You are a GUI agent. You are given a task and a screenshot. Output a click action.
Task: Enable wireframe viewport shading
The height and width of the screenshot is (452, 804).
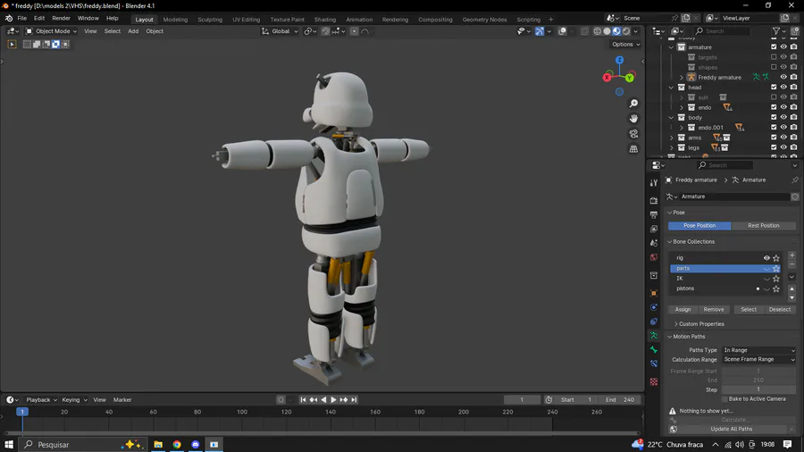click(x=597, y=31)
